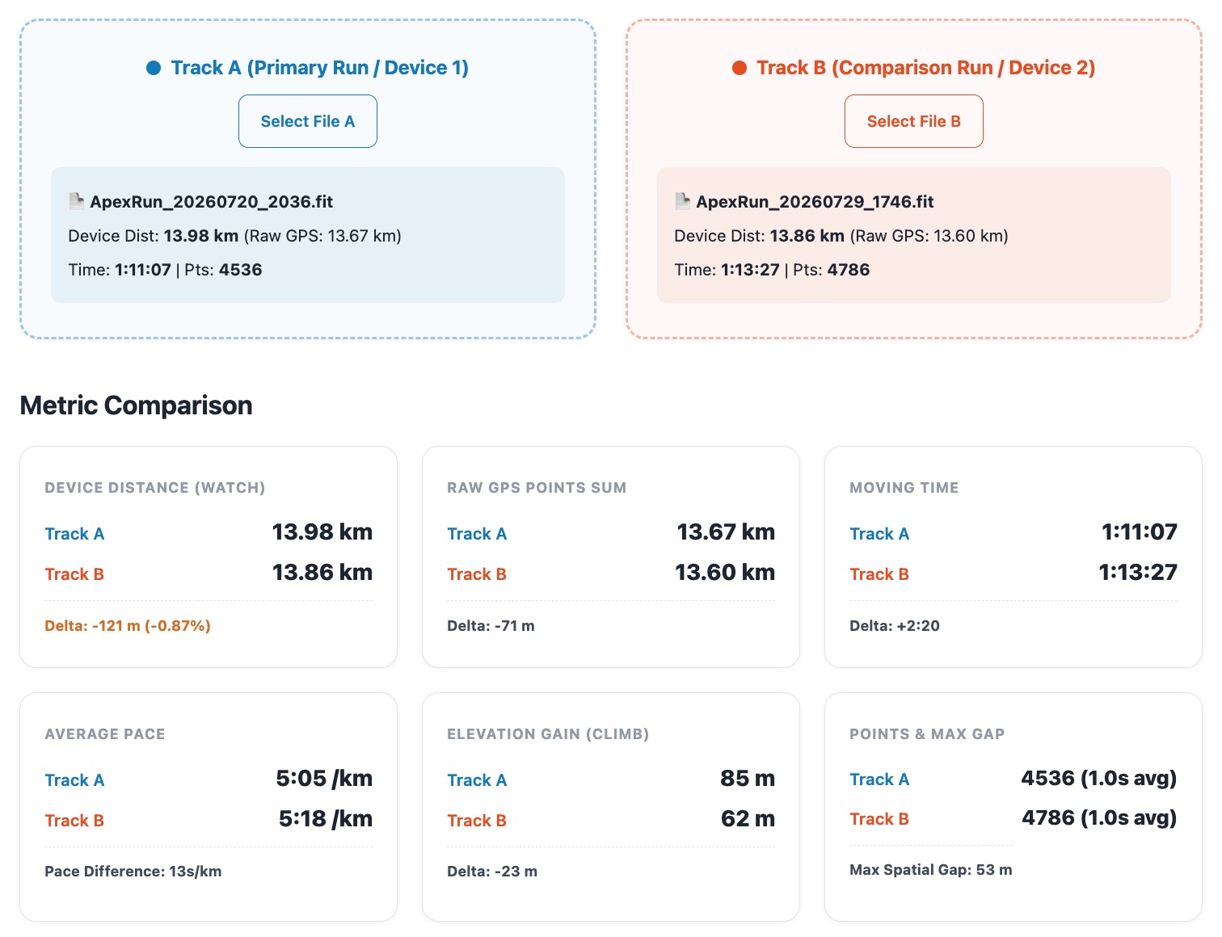Click Track B label in Points & Max Gap card
The height and width of the screenshot is (937, 1222).
tap(879, 819)
